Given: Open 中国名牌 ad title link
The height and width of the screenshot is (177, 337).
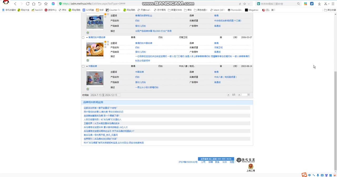Looking at the screenshot, I should (x=93, y=66).
